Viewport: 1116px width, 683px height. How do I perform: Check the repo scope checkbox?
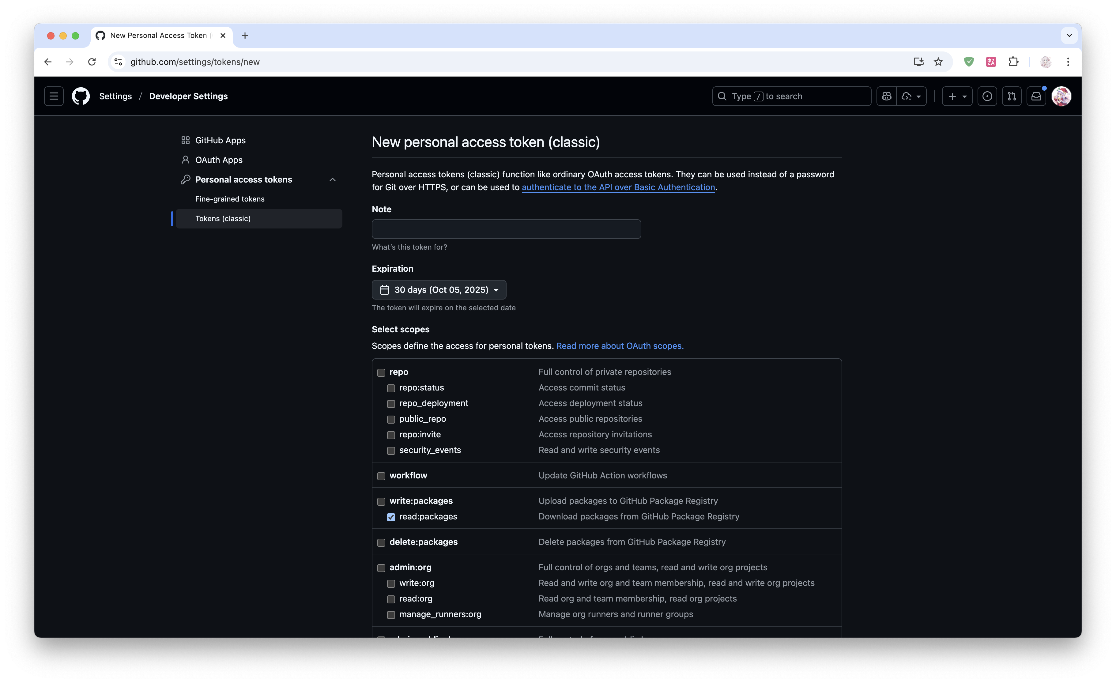click(x=381, y=372)
